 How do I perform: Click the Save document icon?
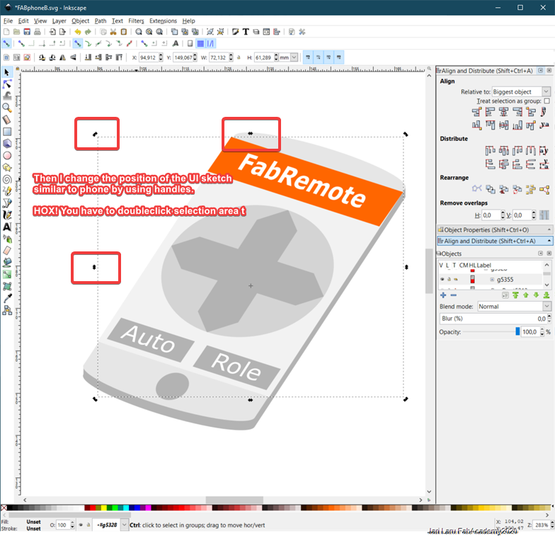tap(27, 32)
